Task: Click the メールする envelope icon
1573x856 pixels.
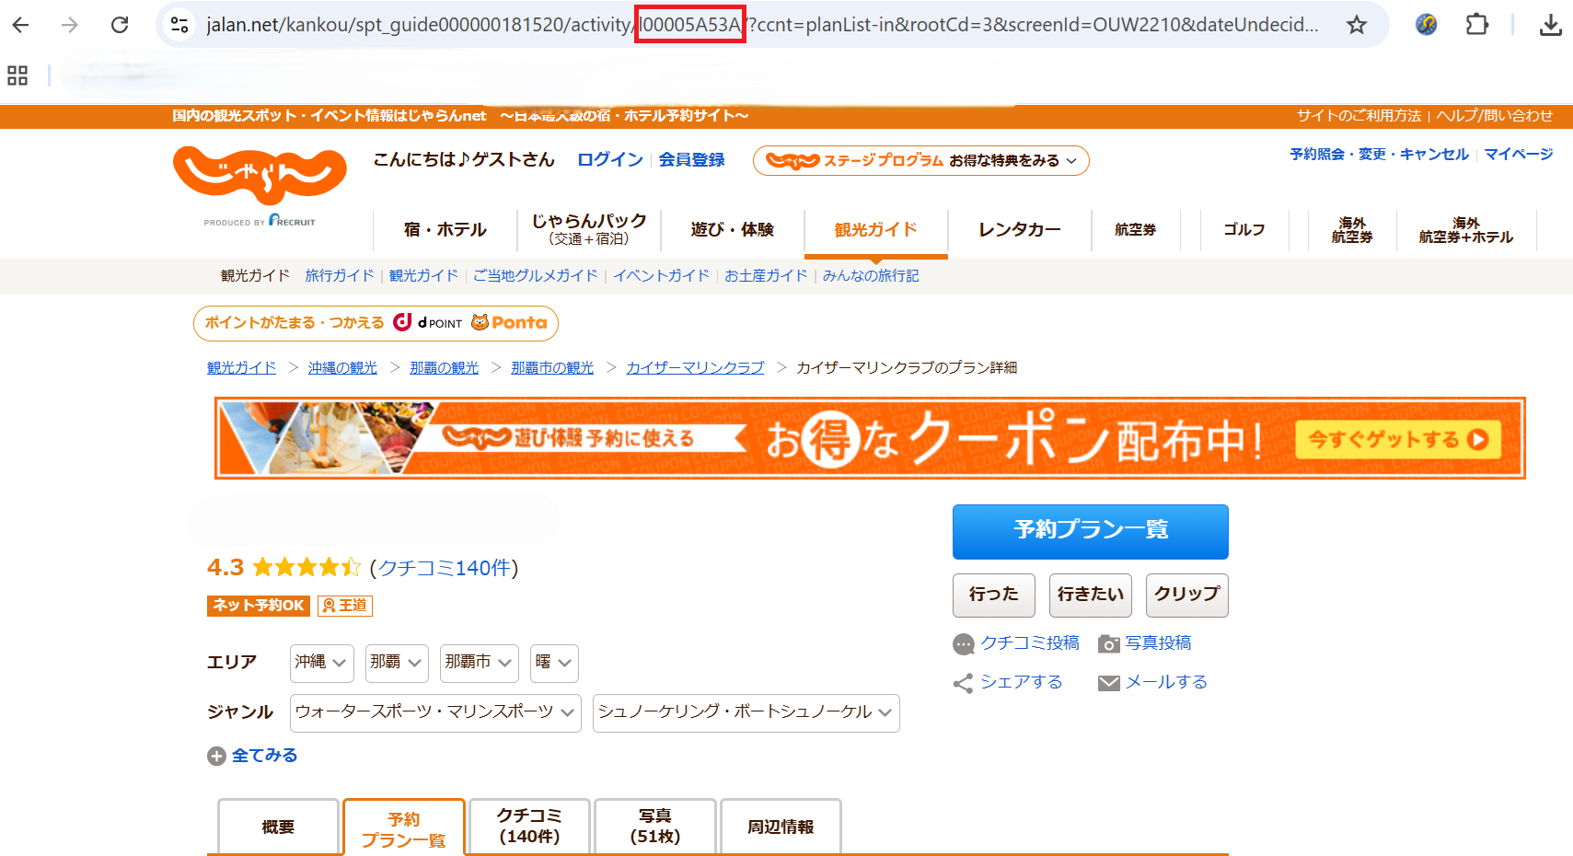Action: point(1109,683)
